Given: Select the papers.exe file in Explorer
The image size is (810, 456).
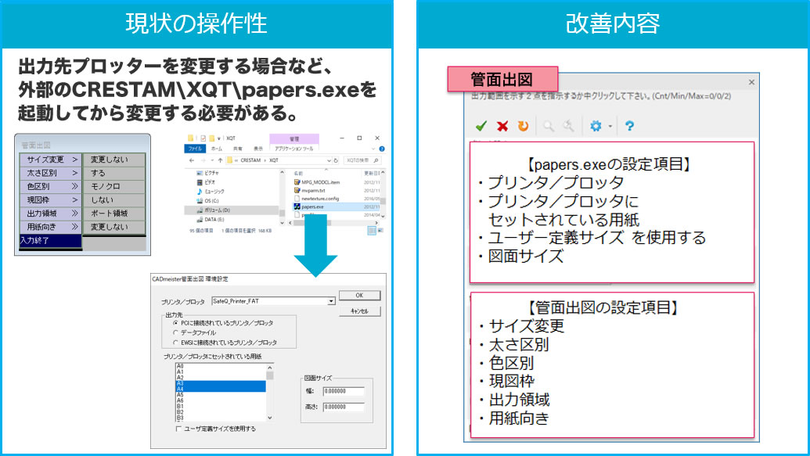Looking at the screenshot, I should point(315,208).
